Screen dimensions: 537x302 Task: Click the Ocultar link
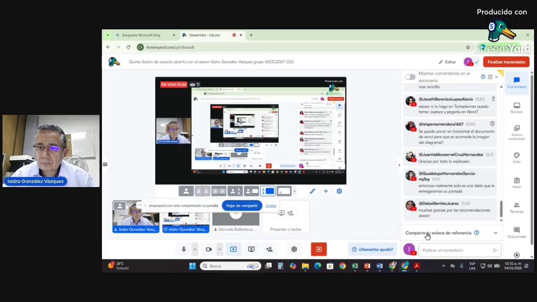(271, 206)
